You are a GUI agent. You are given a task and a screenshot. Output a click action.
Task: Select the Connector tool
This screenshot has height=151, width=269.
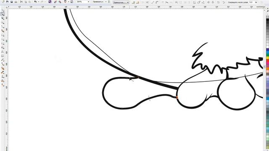pos(3,64)
